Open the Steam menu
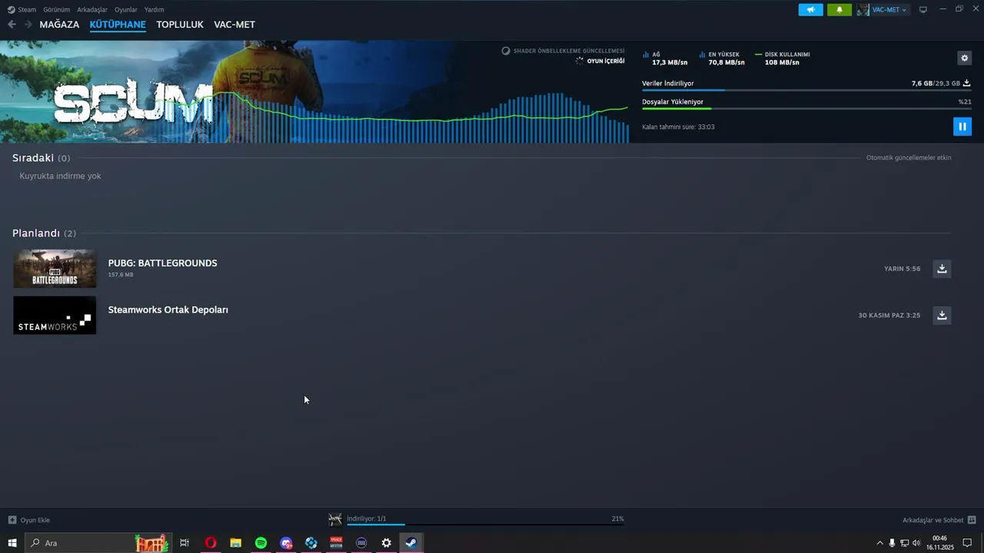Viewport: 984px width, 553px height. click(x=22, y=10)
